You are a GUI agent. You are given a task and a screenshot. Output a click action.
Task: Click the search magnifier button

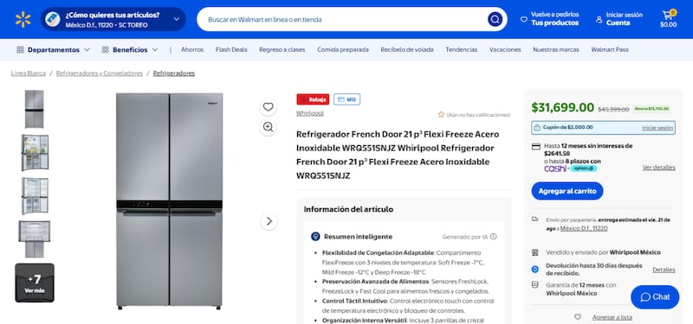[x=495, y=19]
